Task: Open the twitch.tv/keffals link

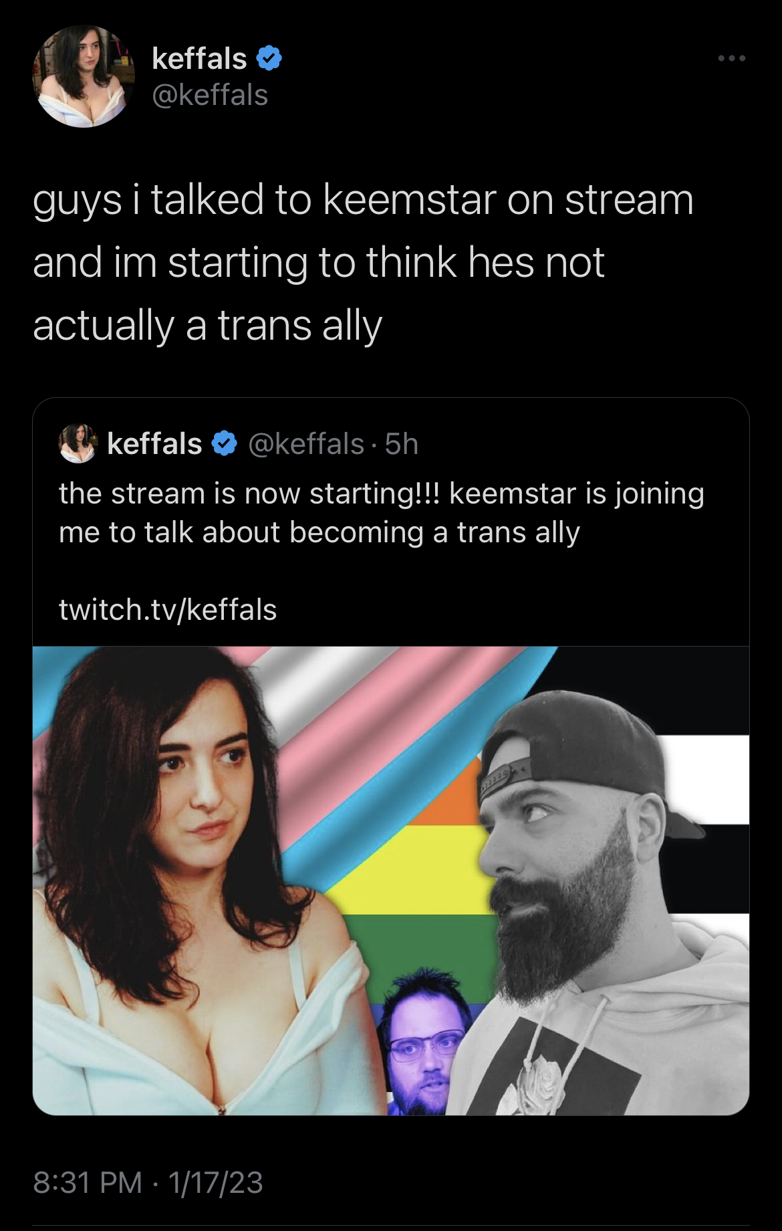Action: pos(168,610)
